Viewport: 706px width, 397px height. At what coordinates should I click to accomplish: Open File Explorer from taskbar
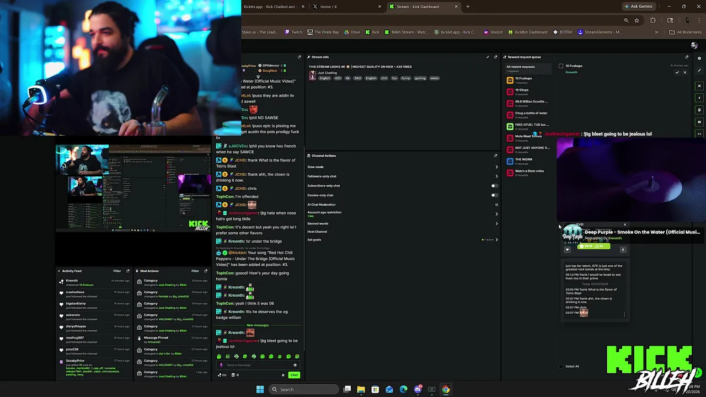coord(361,389)
